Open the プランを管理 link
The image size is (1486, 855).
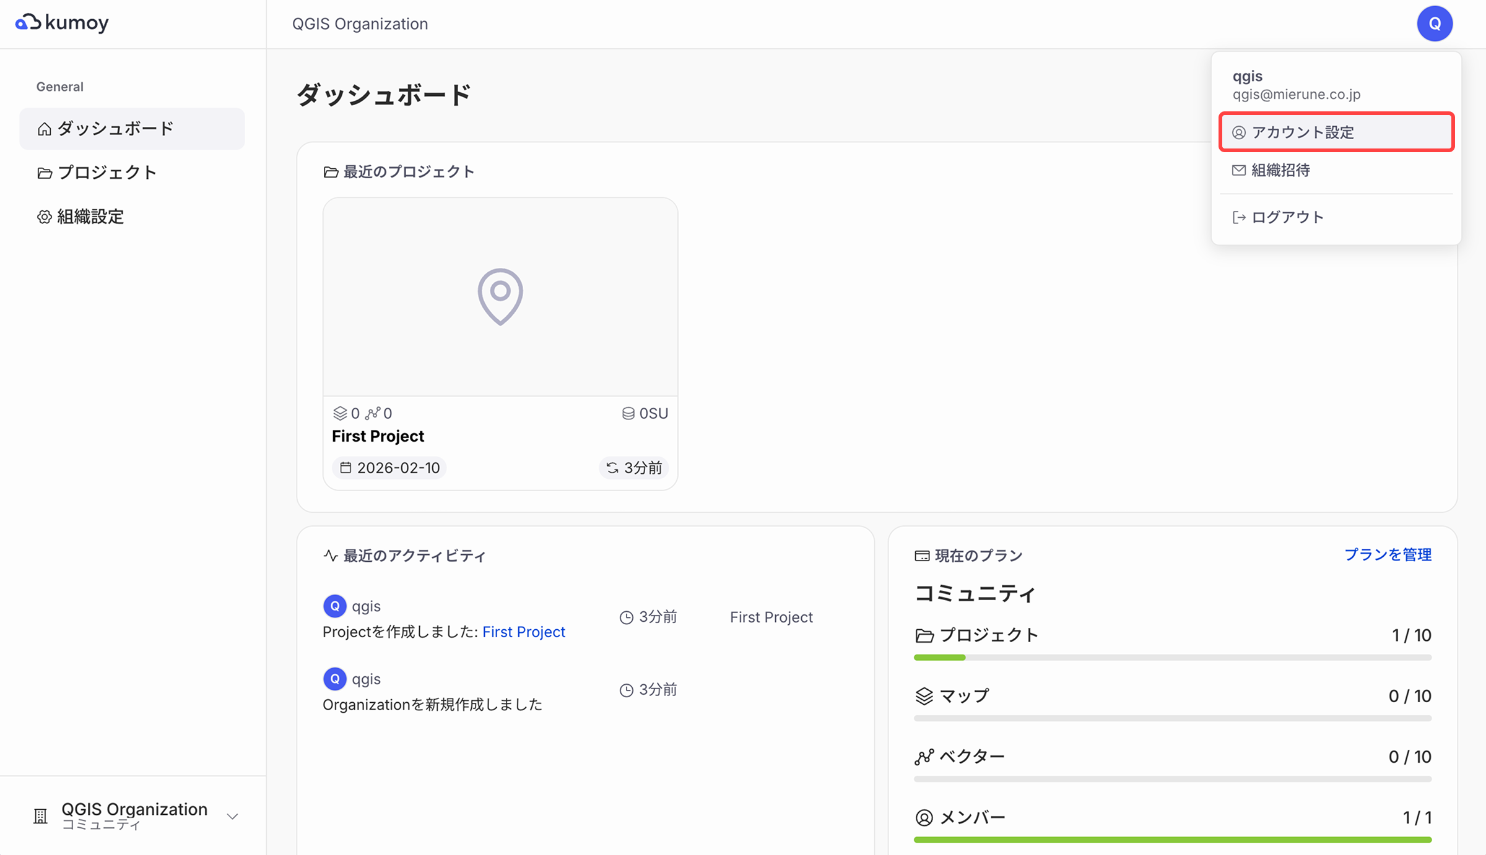(1388, 555)
